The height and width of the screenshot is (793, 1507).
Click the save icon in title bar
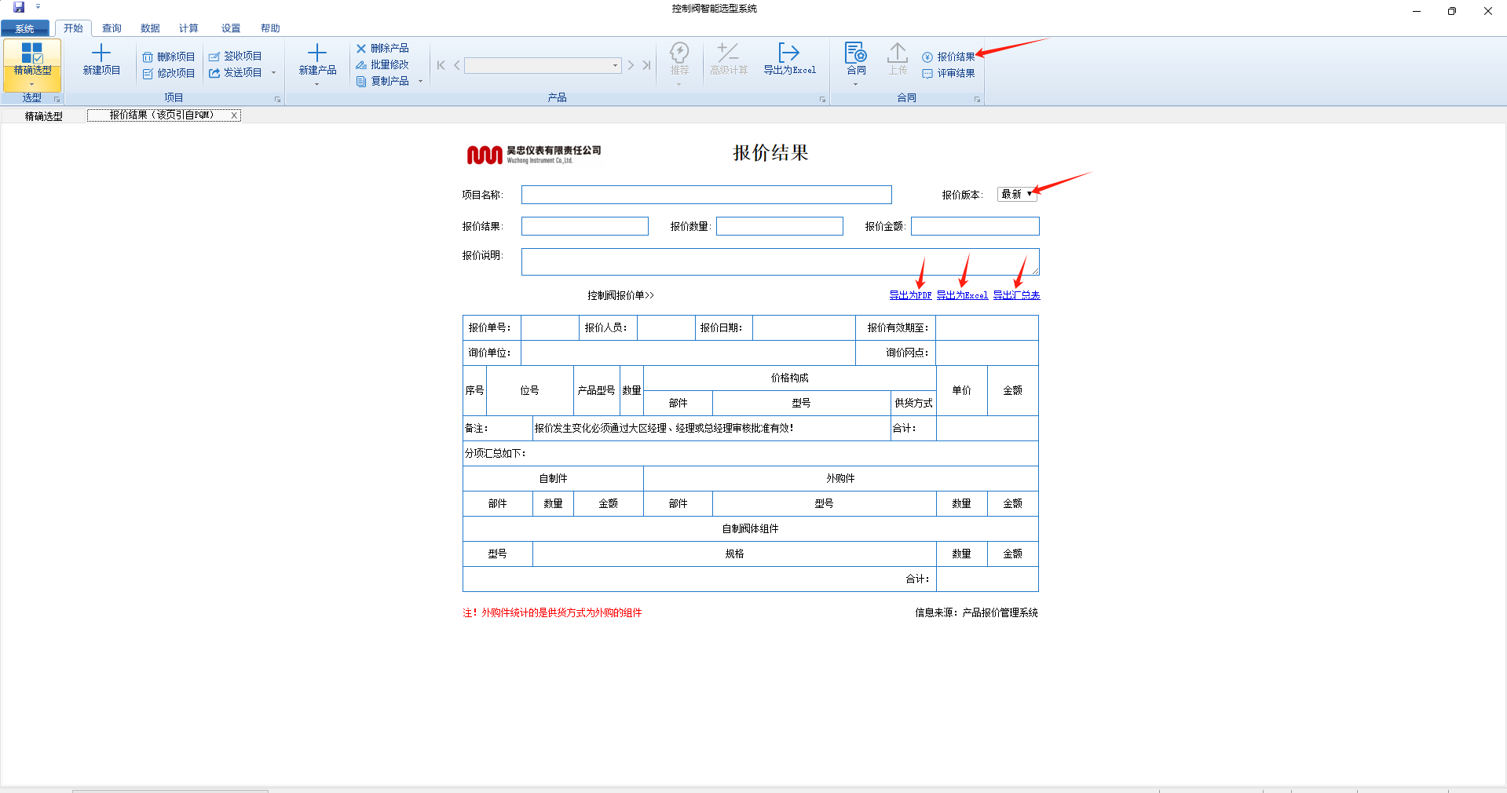point(19,8)
